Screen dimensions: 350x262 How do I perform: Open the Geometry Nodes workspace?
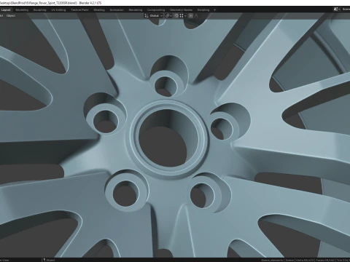(x=181, y=10)
